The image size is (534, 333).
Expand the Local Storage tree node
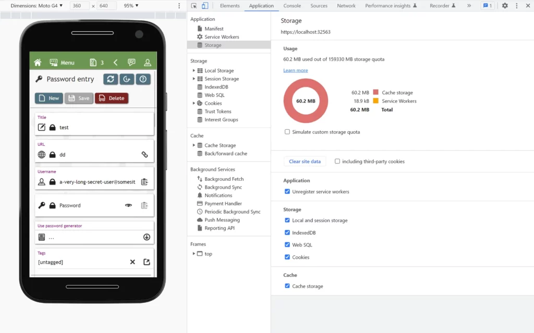click(194, 70)
